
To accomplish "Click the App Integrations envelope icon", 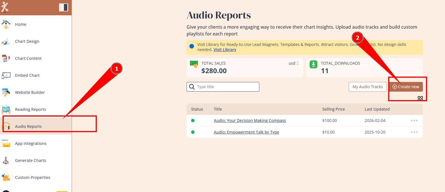I will click(x=6, y=144).
